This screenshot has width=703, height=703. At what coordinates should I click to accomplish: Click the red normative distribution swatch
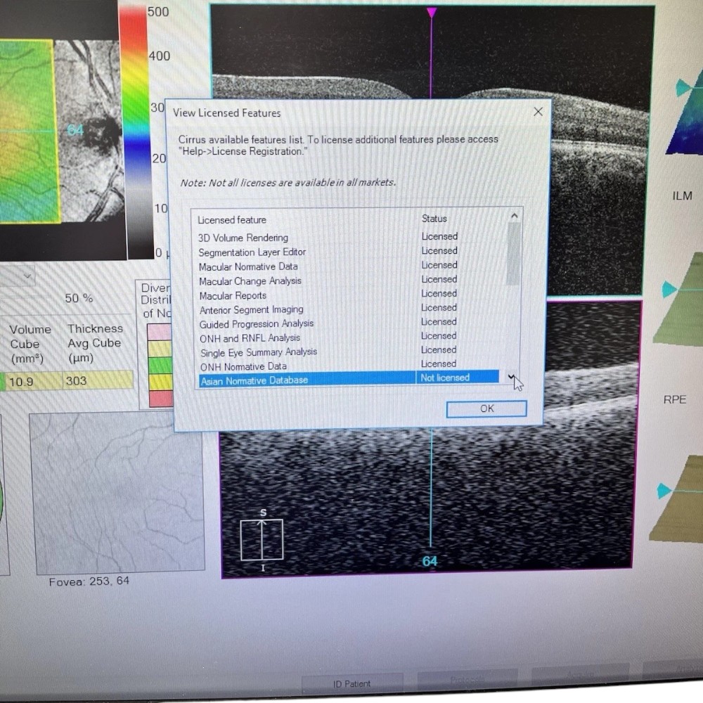coord(160,399)
